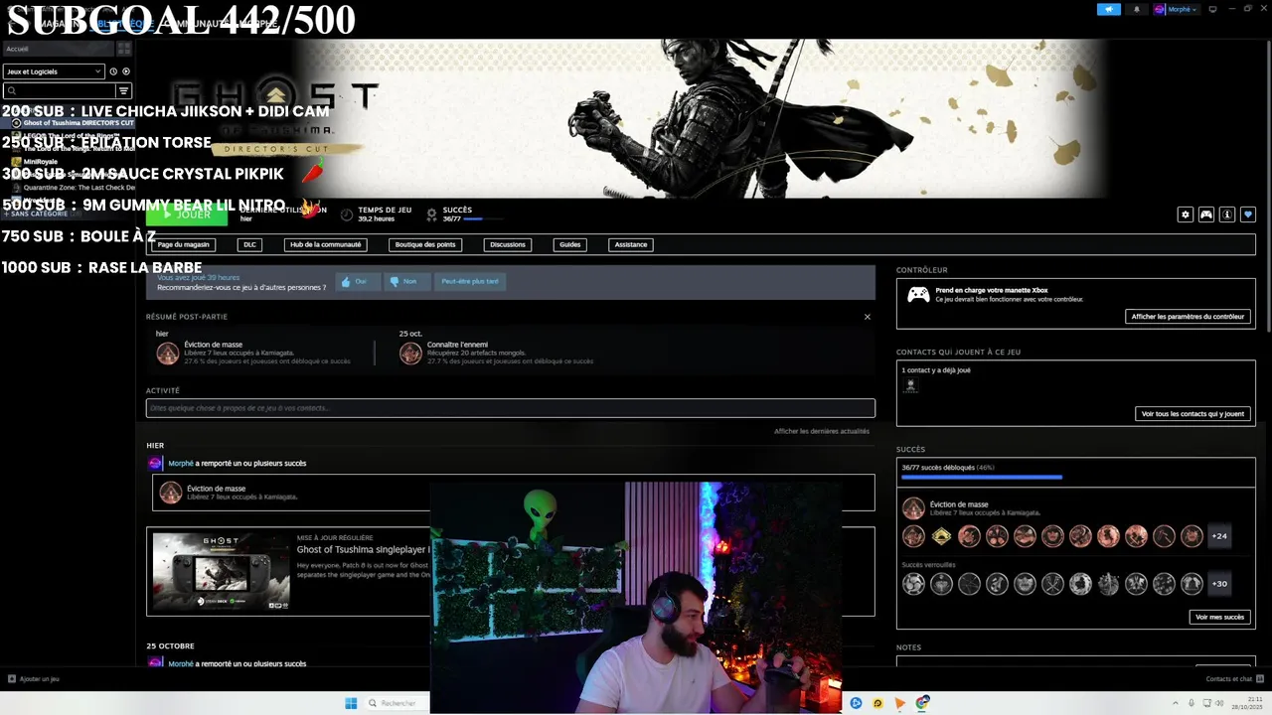
Task: Open the Windows Start button
Action: (x=351, y=703)
